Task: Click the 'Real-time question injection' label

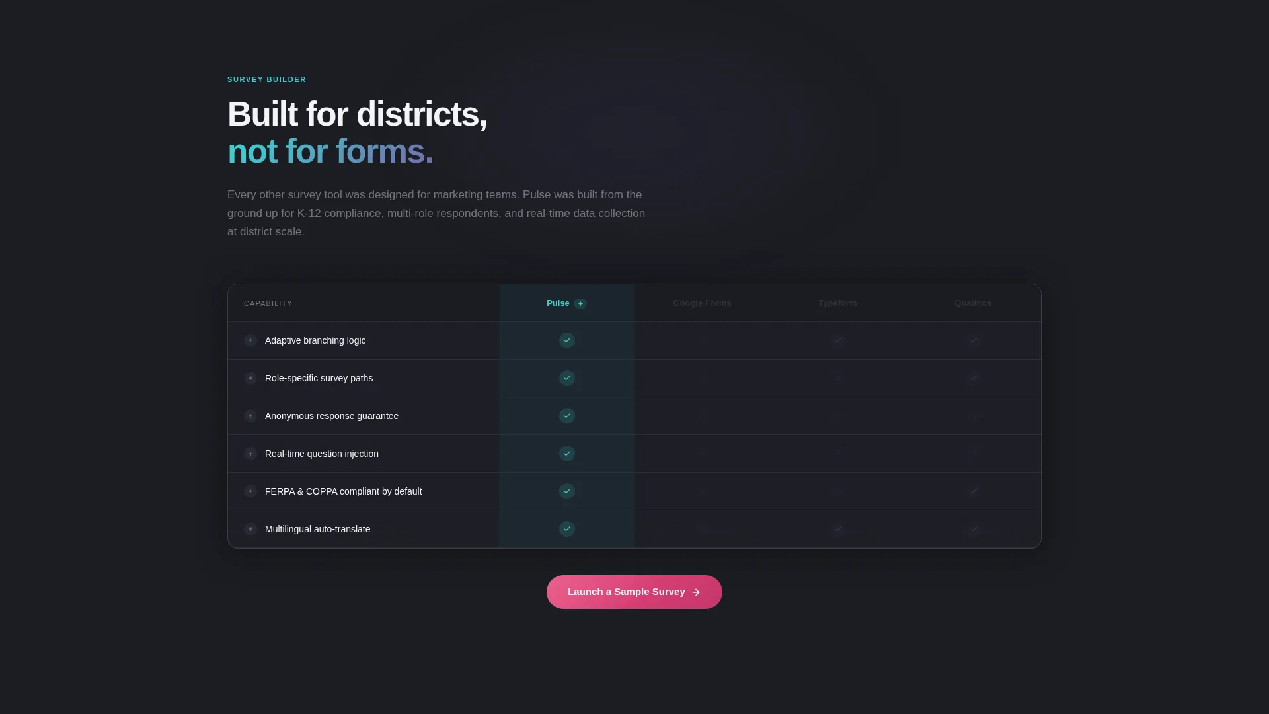Action: pyautogui.click(x=322, y=454)
